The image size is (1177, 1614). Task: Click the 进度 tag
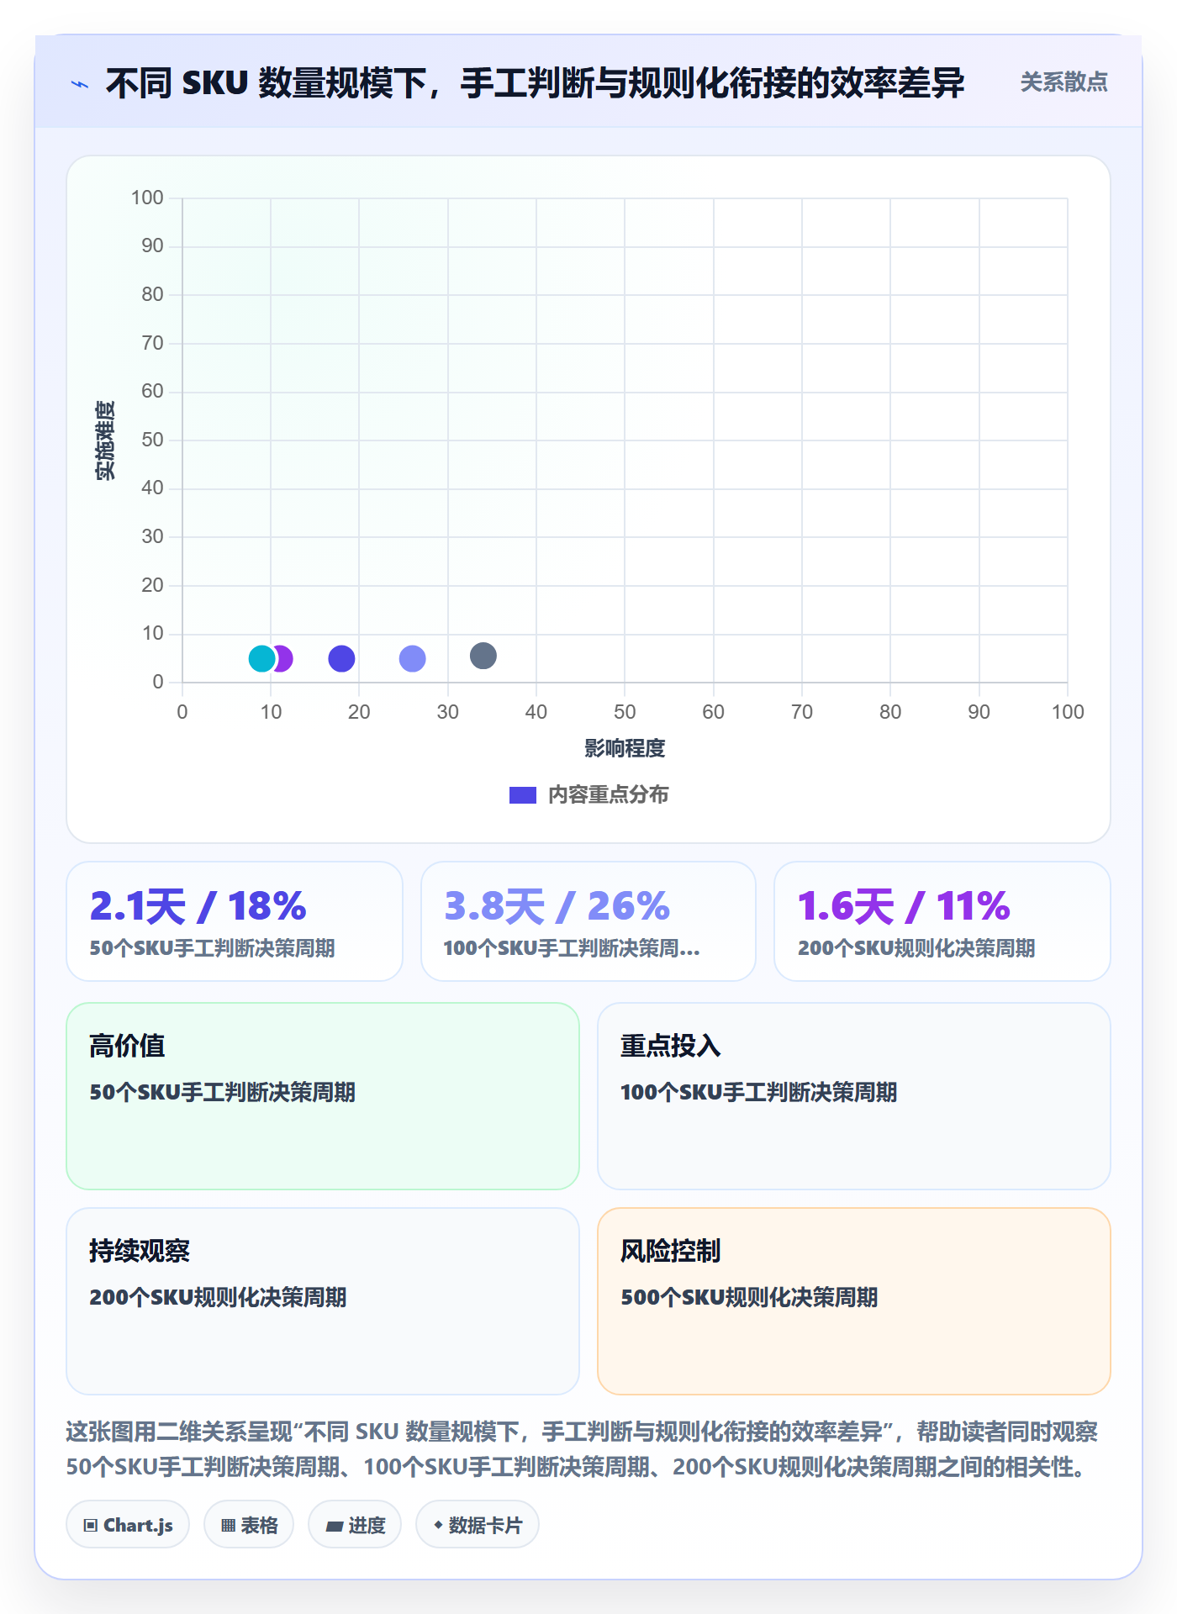pos(355,1525)
